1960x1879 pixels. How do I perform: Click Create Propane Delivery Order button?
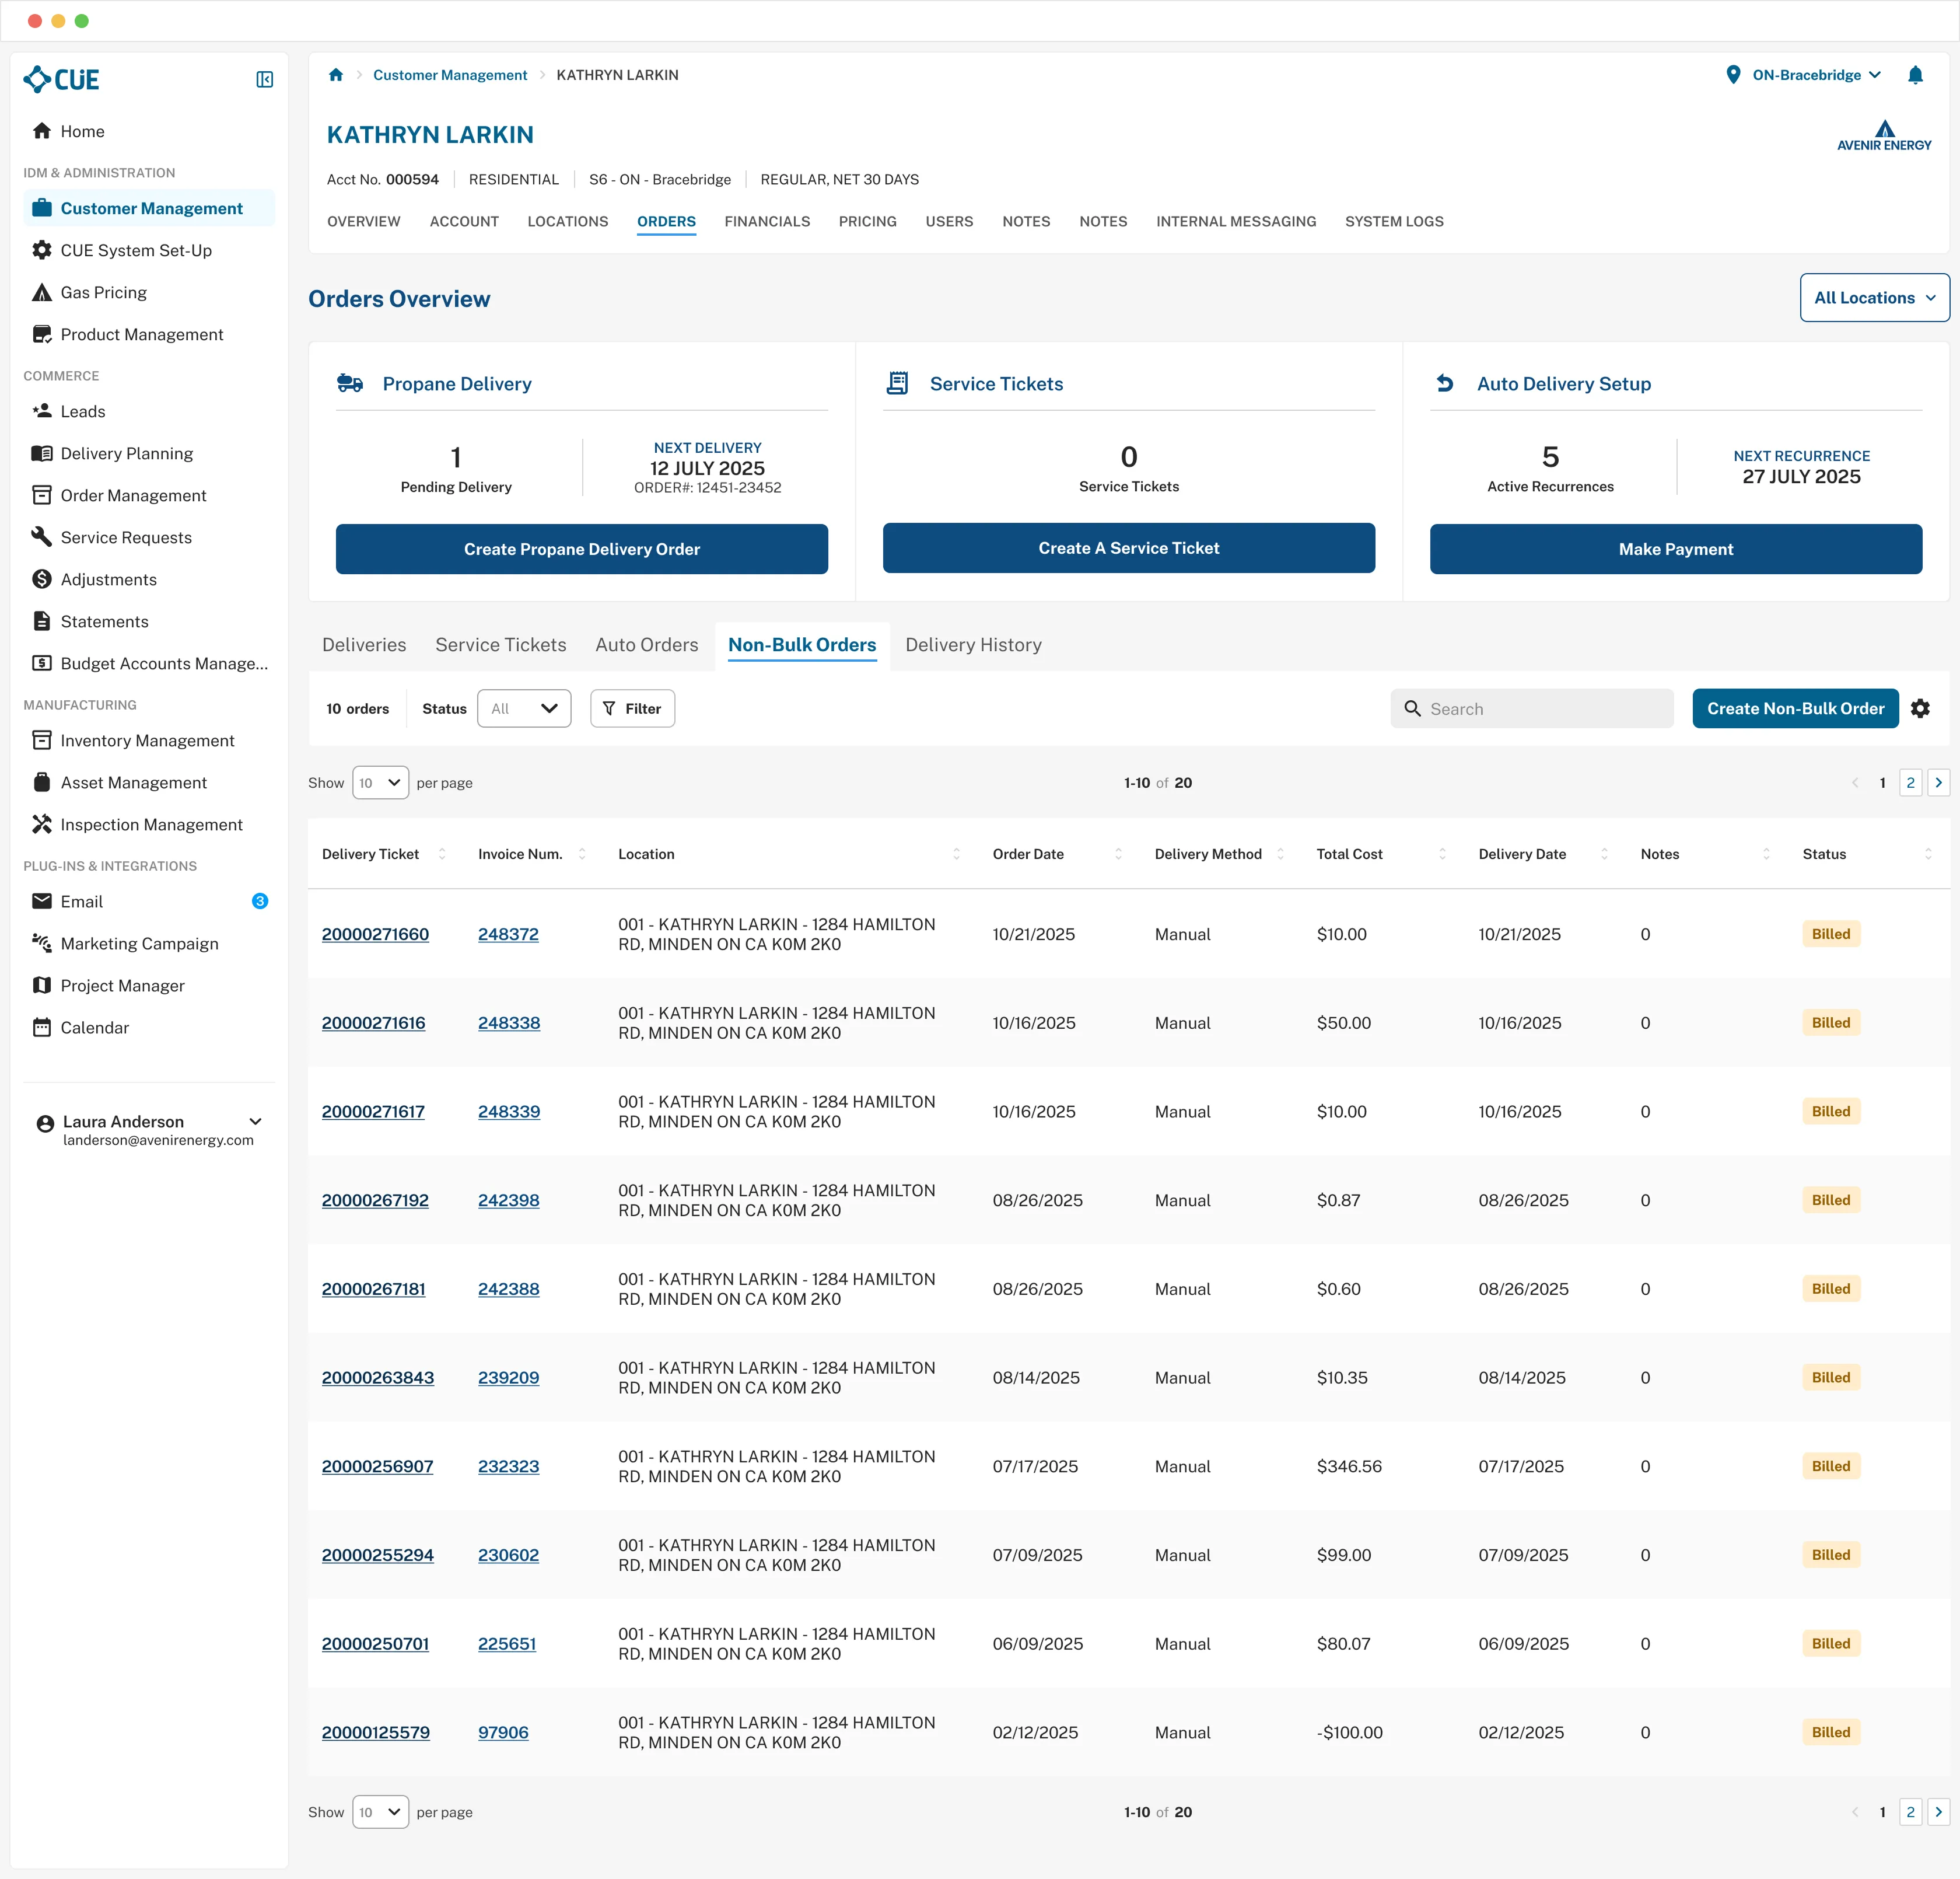(x=582, y=549)
